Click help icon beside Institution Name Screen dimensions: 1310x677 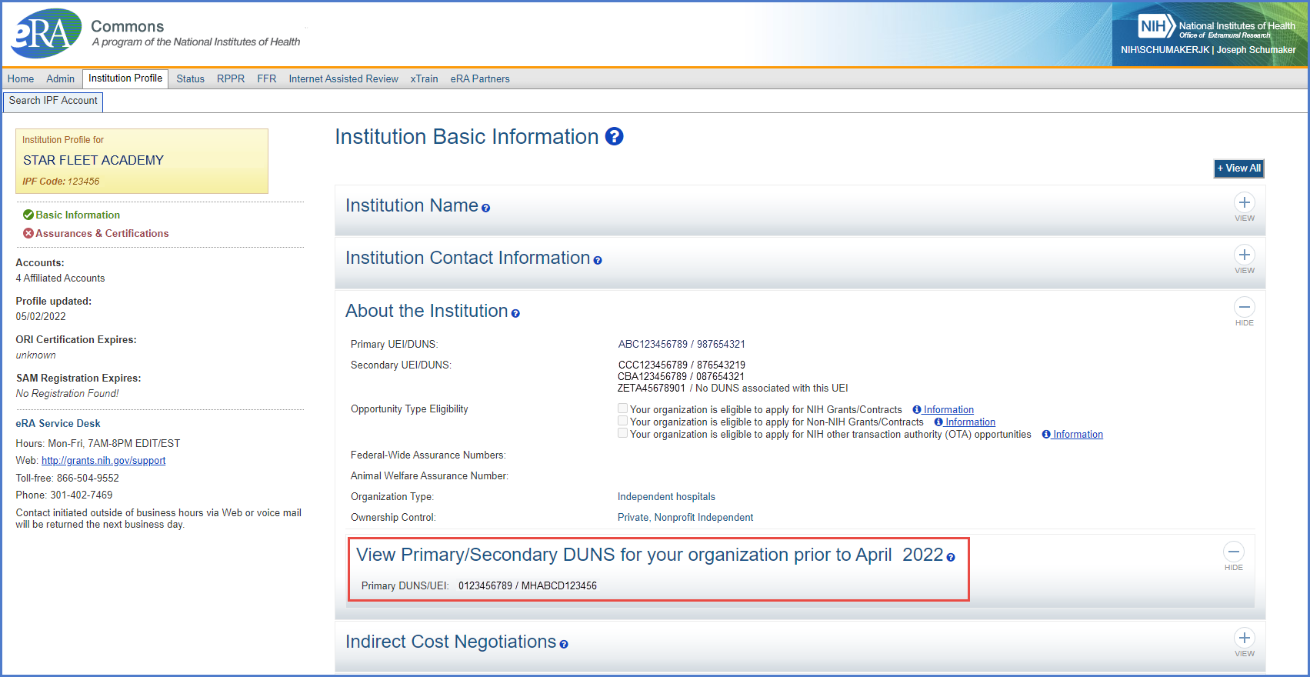tap(485, 208)
